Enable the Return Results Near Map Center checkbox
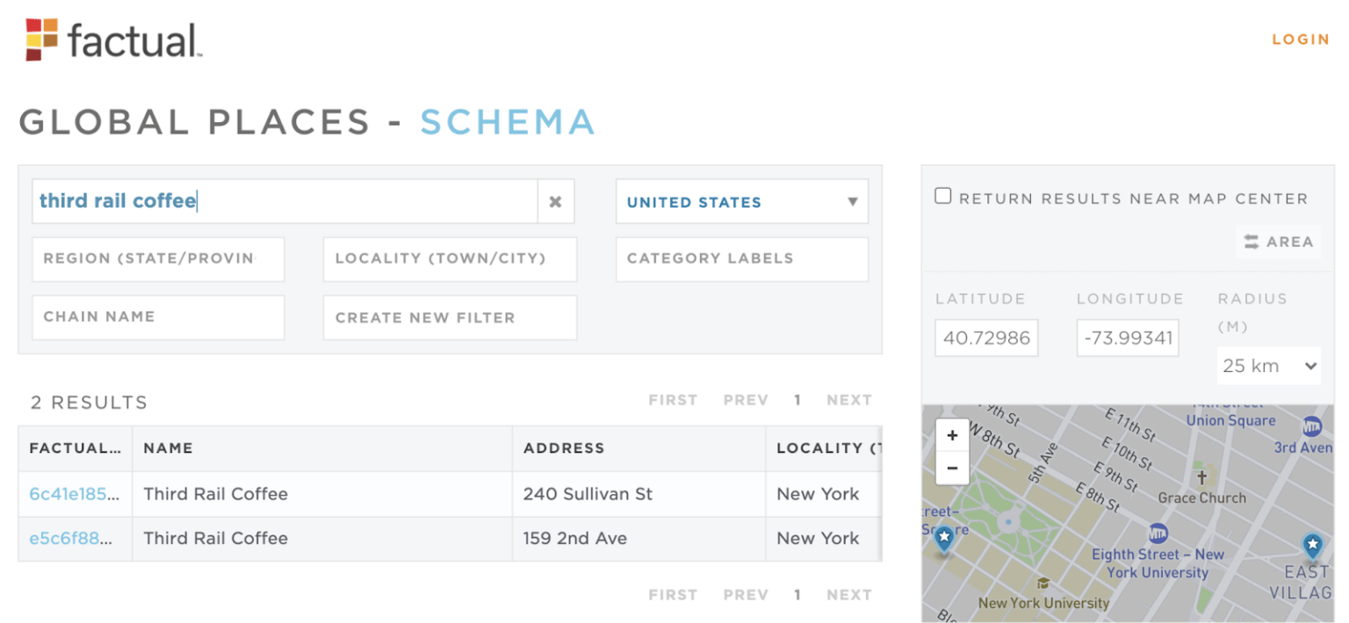The height and width of the screenshot is (623, 1349). pos(942,196)
